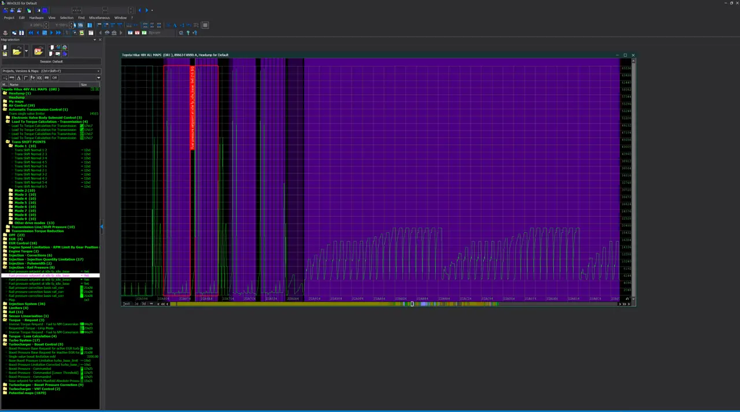Click the single right blue arrow in the toolbar
Viewport: 740px width, 412px height.
pos(51,33)
